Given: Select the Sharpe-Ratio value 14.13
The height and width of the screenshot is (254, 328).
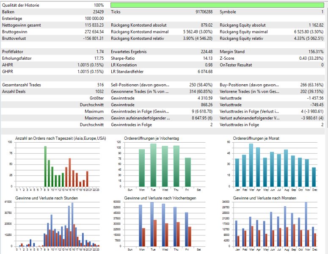Looking at the screenshot, I should click(x=208, y=58).
